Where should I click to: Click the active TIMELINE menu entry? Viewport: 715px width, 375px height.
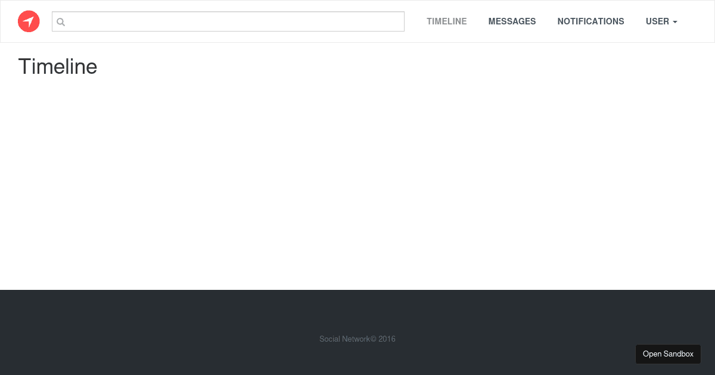446,21
